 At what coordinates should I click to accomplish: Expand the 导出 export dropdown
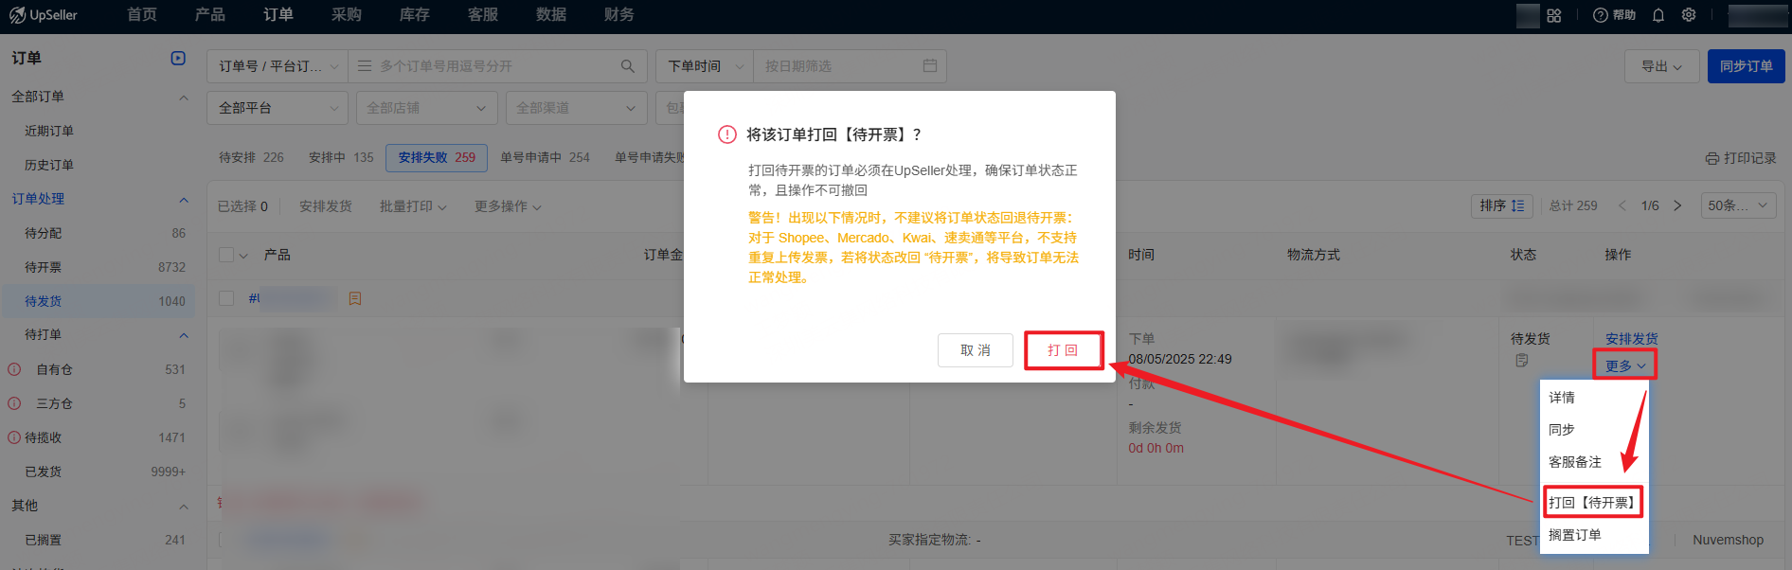pyautogui.click(x=1661, y=66)
